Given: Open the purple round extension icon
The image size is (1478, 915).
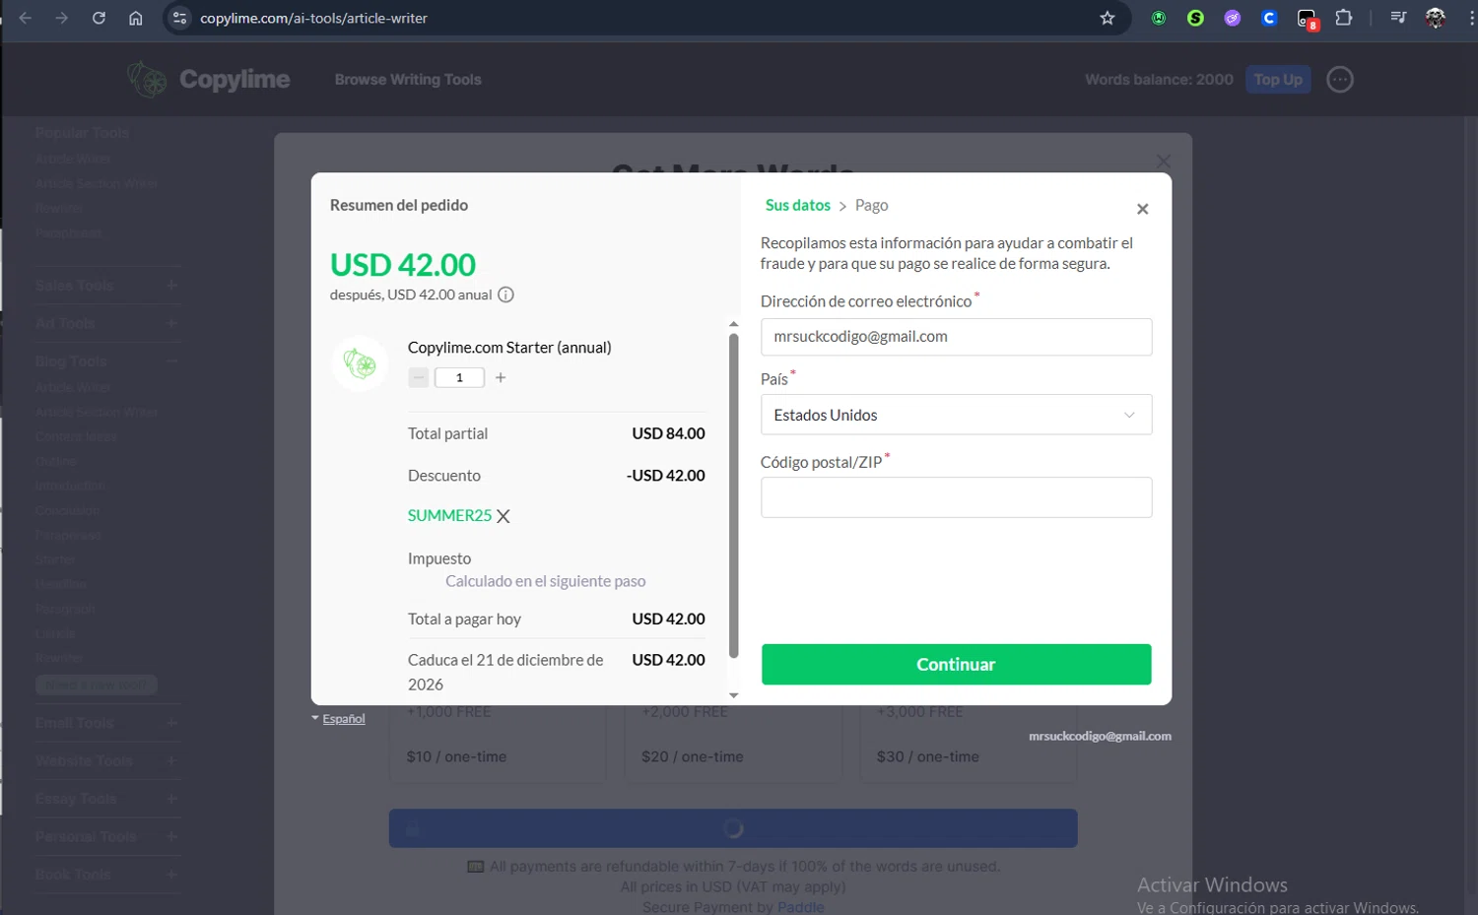Looking at the screenshot, I should click(x=1233, y=18).
